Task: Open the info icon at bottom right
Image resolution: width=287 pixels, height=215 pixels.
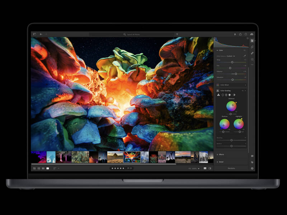Action: [x=252, y=168]
